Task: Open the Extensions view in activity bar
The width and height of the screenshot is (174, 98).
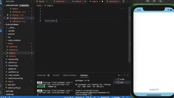Action: pos(1,30)
